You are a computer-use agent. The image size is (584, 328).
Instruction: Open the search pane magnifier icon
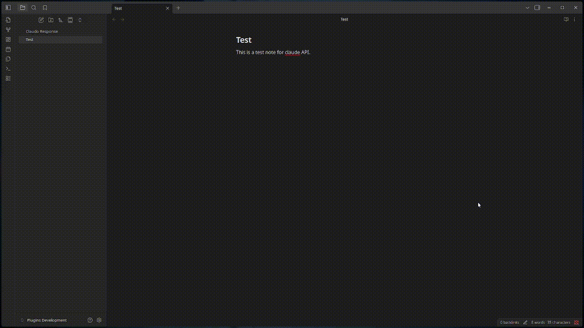(34, 8)
